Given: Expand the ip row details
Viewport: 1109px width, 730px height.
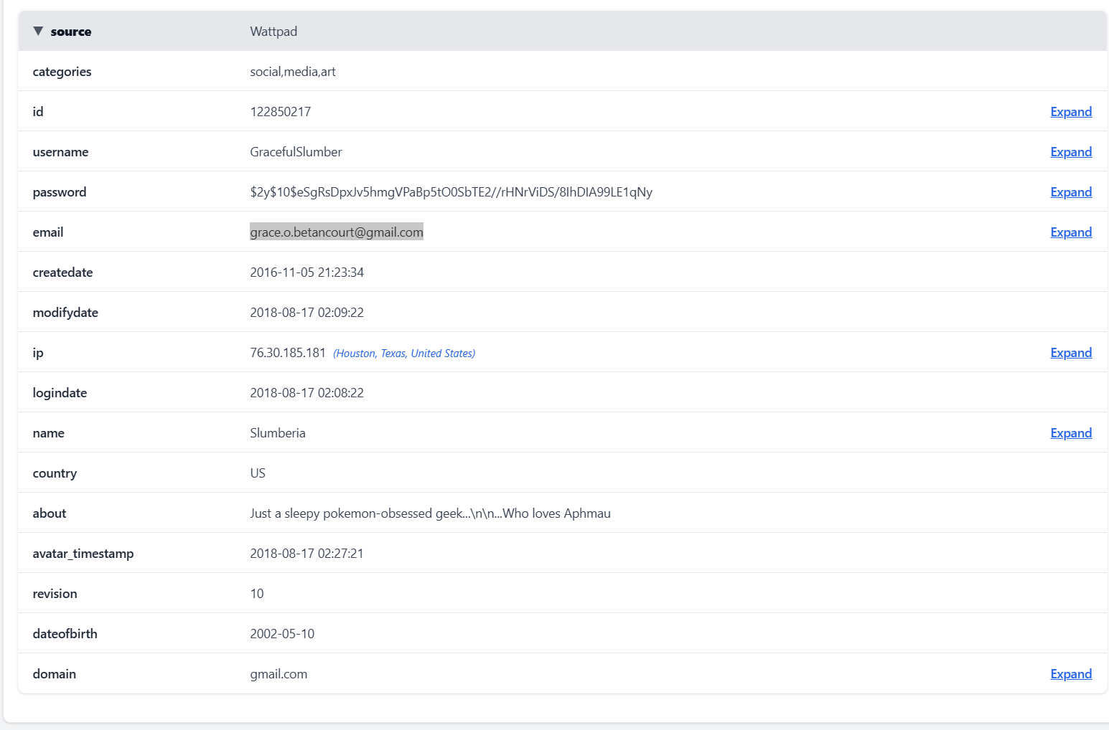Looking at the screenshot, I should click(x=1070, y=353).
